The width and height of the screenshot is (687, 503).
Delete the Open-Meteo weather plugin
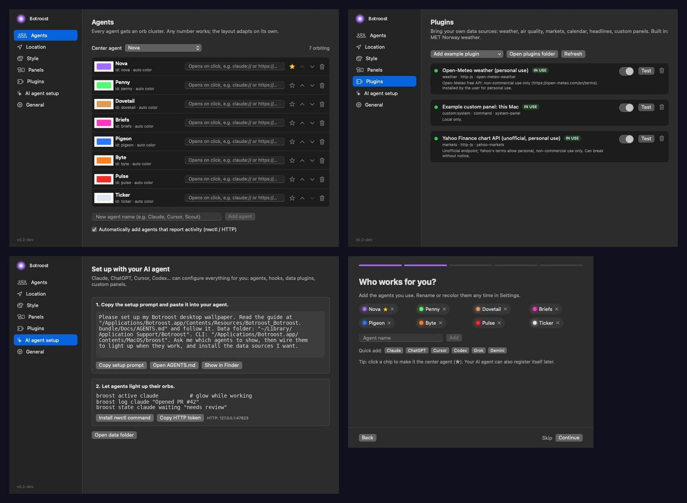click(x=662, y=71)
